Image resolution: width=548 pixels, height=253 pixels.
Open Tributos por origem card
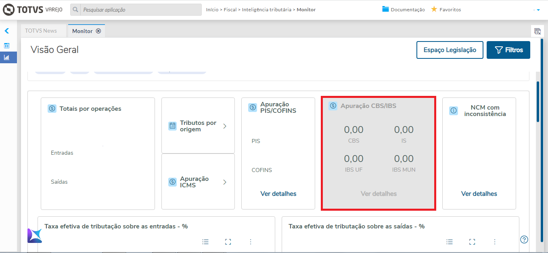[198, 126]
